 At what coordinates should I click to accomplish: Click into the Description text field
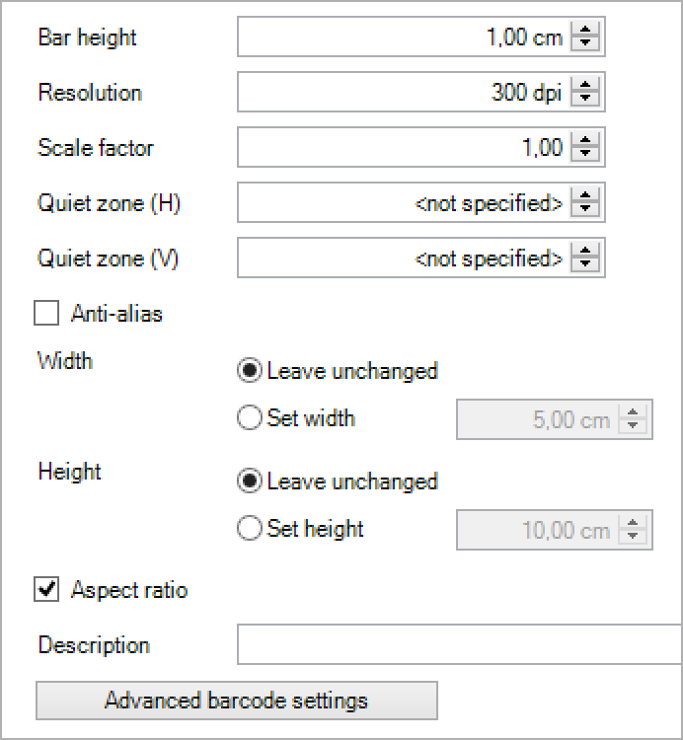(460, 644)
